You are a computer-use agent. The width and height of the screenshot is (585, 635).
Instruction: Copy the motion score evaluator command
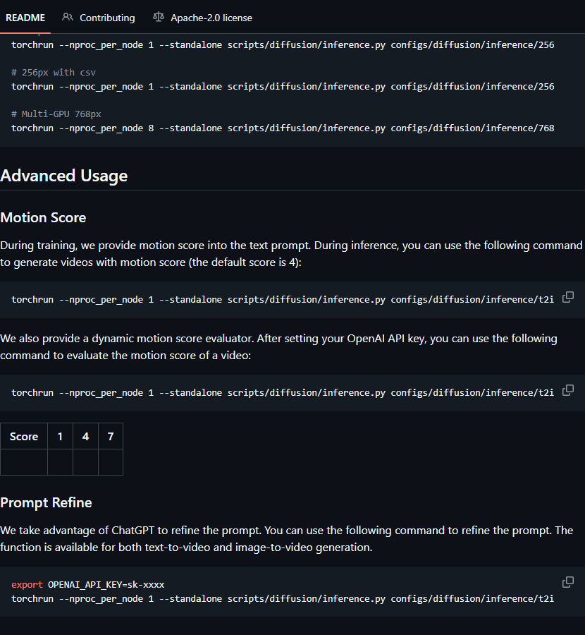point(567,390)
